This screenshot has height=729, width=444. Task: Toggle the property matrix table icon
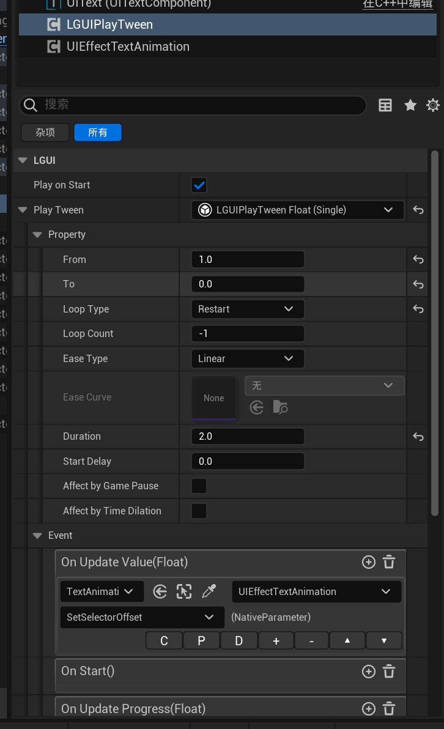(x=385, y=105)
